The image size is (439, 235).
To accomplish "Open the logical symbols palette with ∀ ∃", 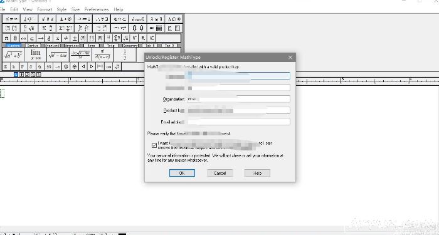I will (x=102, y=19).
